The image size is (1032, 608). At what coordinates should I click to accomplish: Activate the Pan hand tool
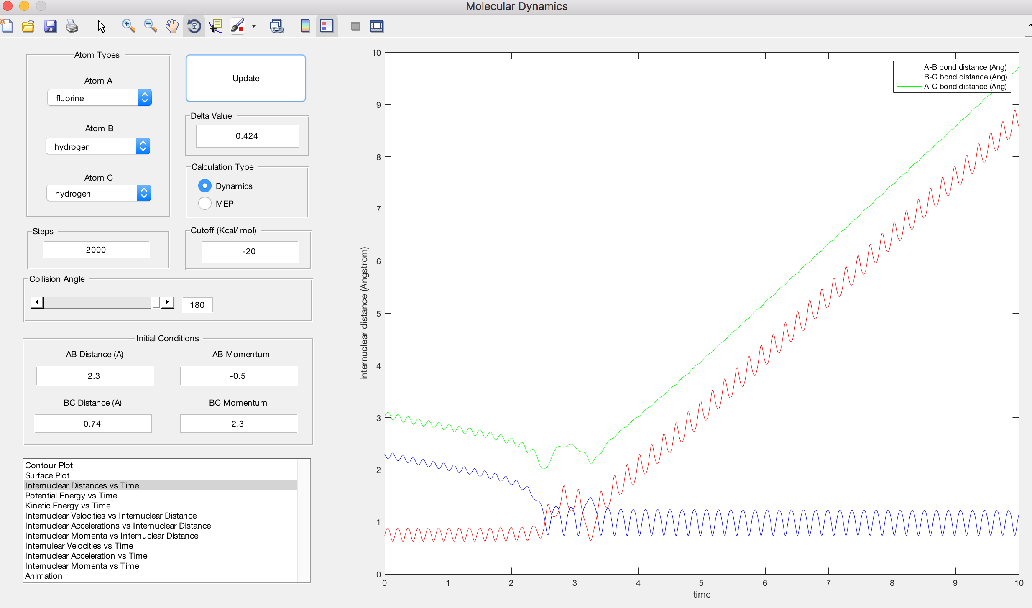tap(172, 26)
